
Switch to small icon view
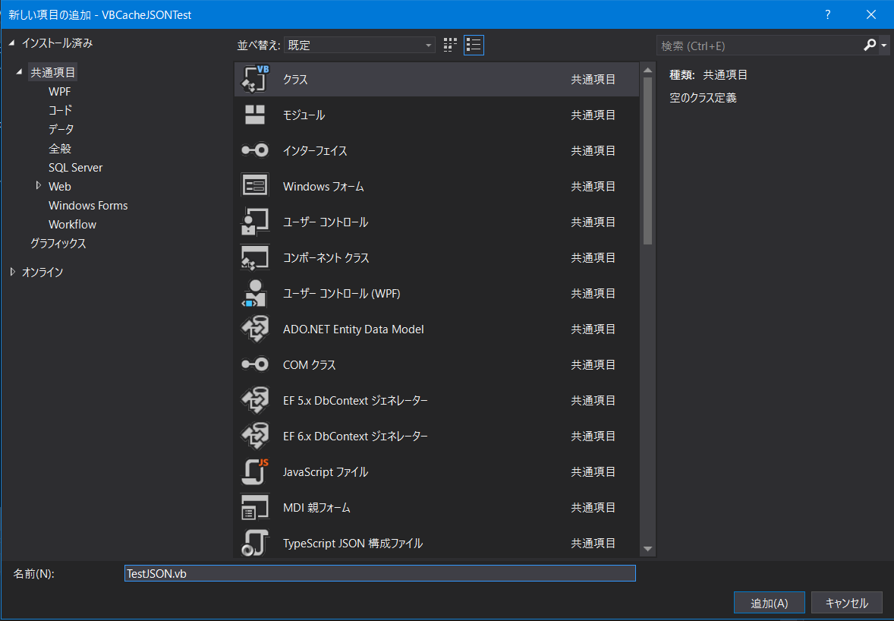coord(449,45)
